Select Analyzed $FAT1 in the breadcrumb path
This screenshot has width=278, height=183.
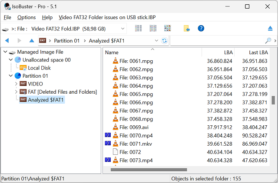[x=106, y=41]
